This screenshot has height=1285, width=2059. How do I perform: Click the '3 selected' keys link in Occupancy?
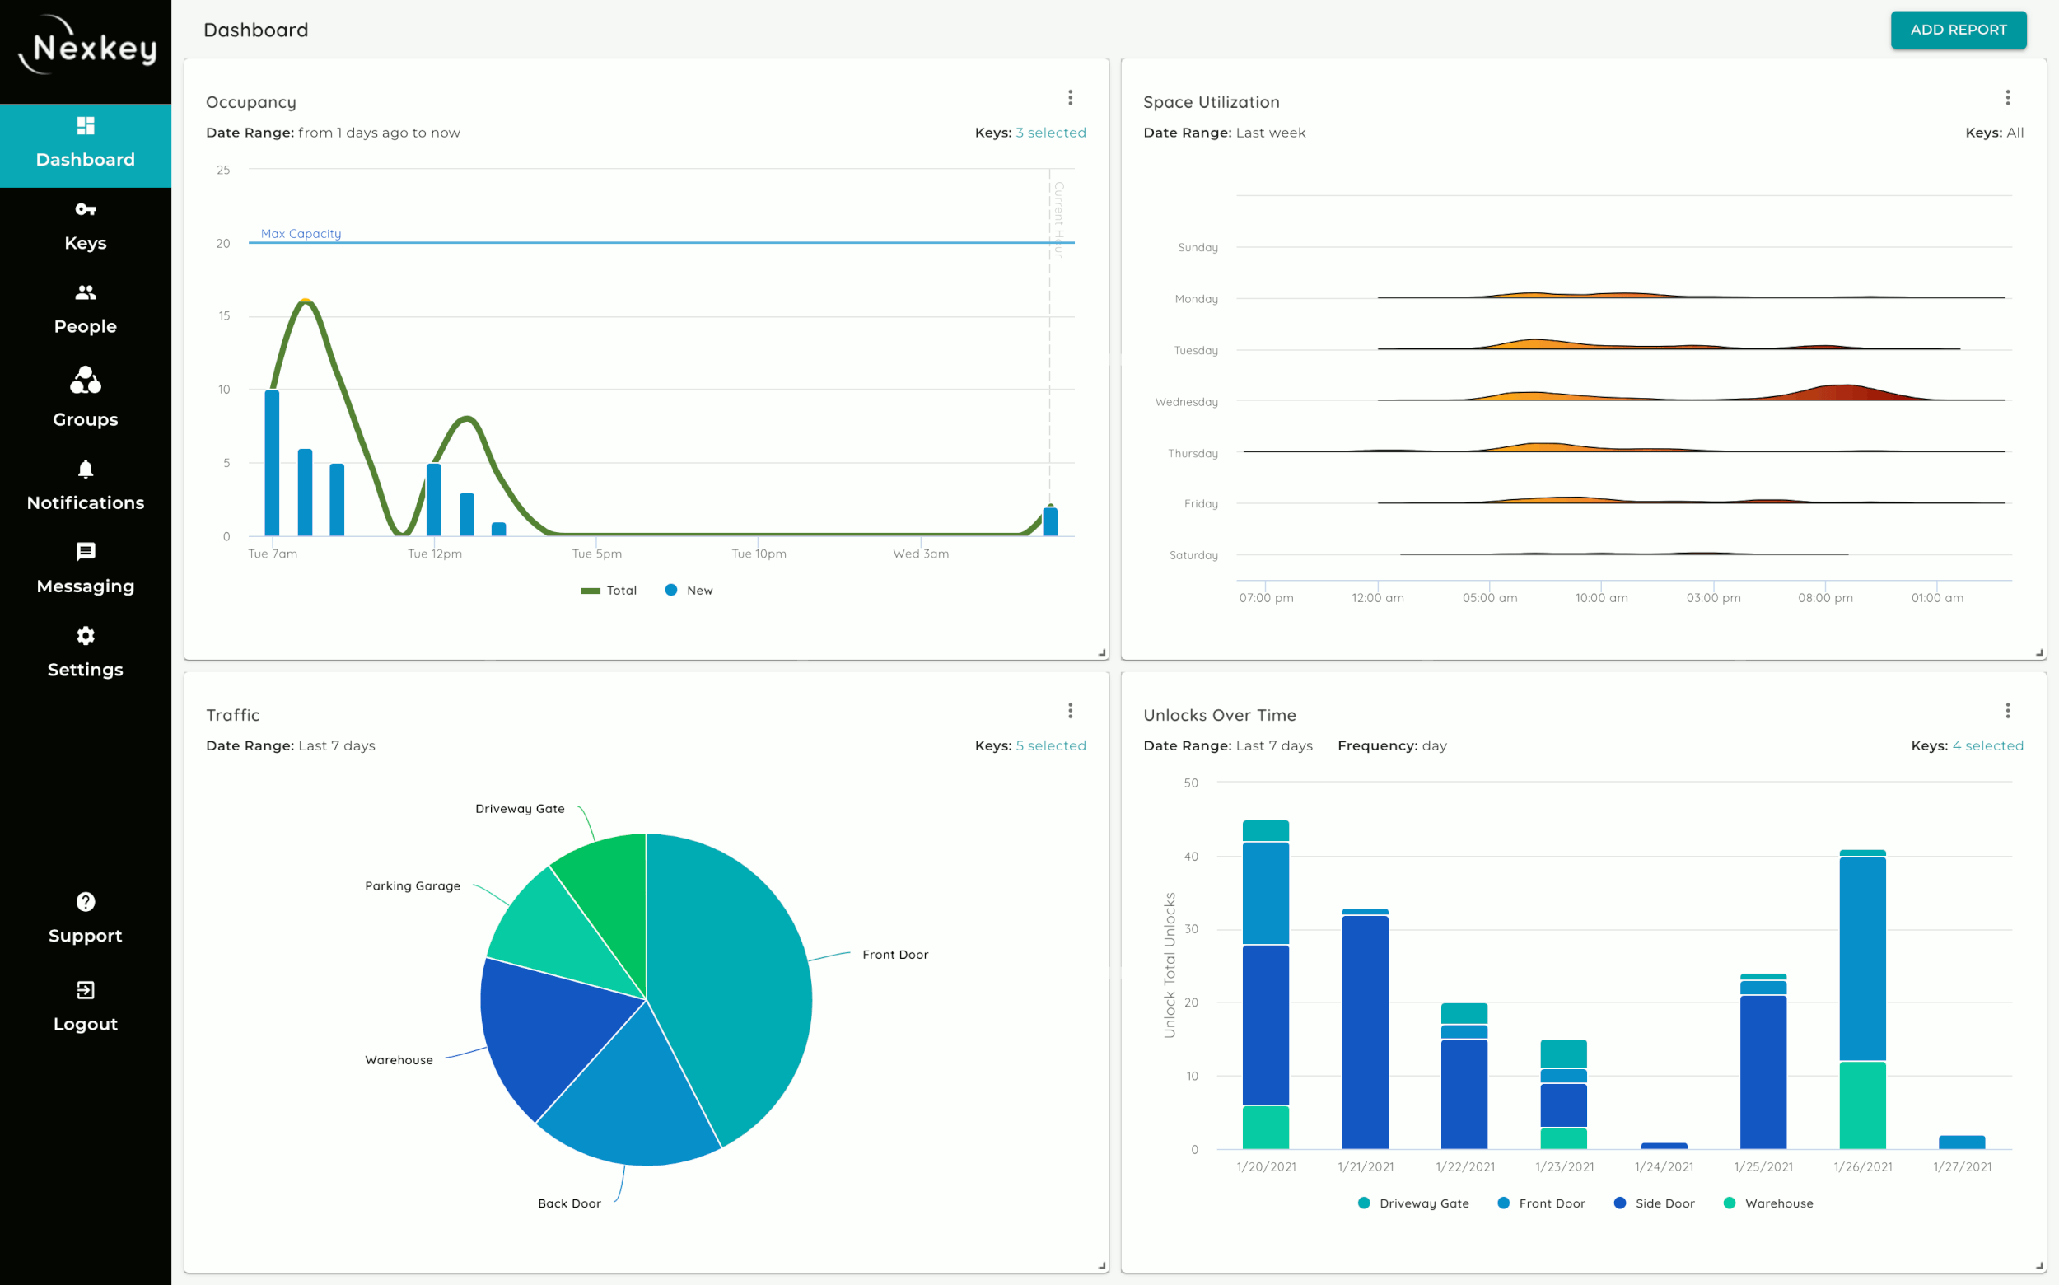tap(1050, 133)
